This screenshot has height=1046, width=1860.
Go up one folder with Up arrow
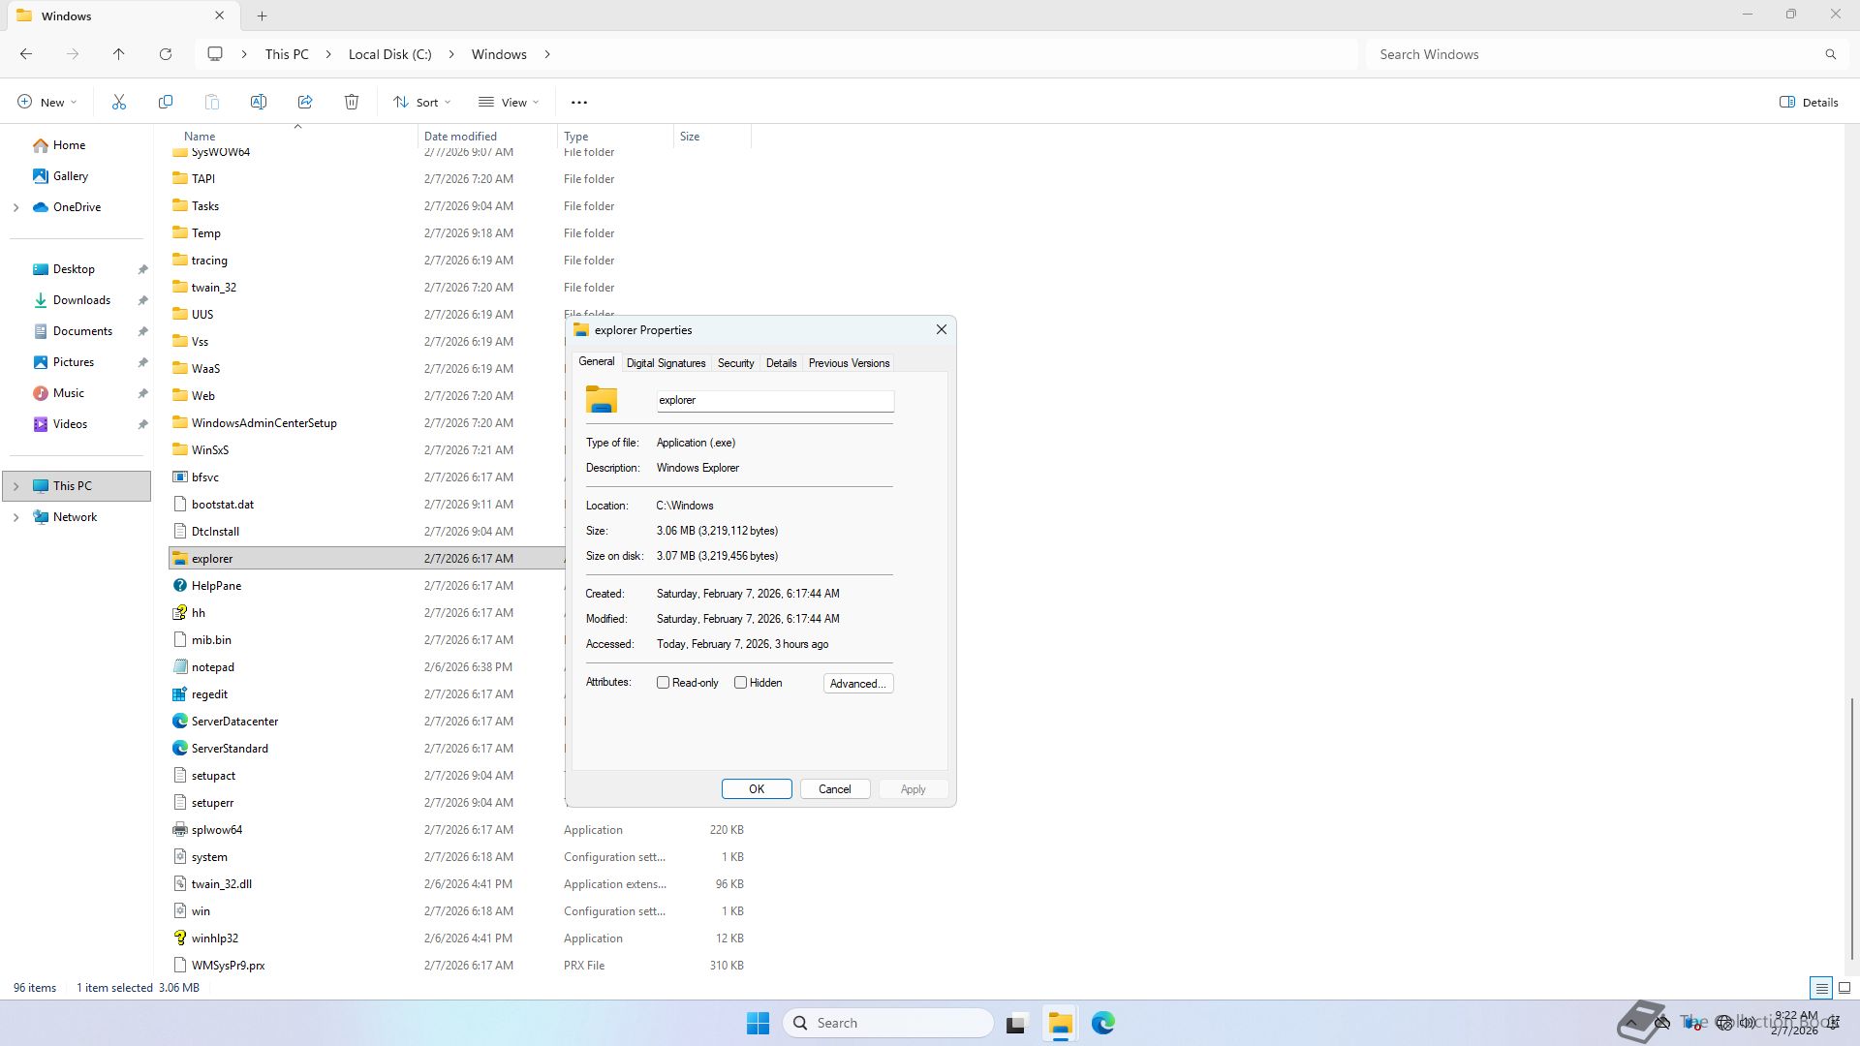119,54
